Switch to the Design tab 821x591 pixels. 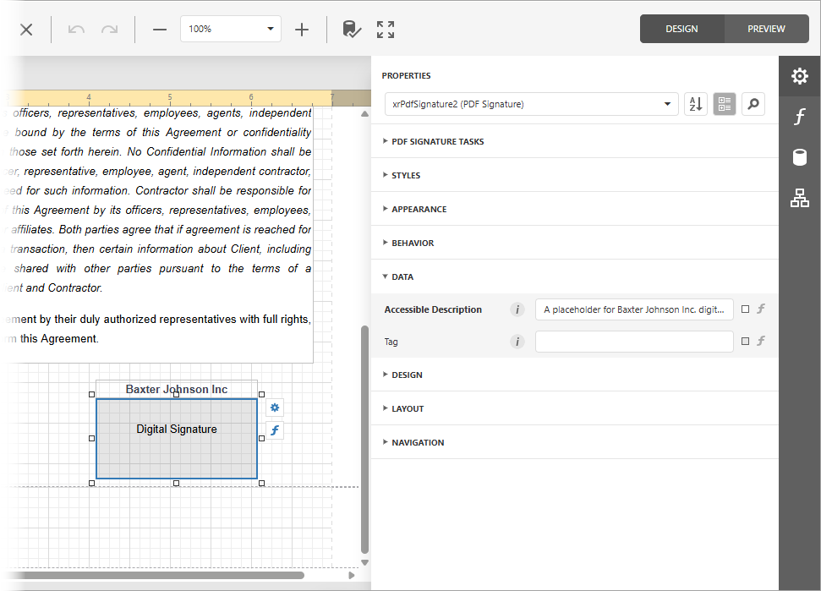click(x=681, y=29)
